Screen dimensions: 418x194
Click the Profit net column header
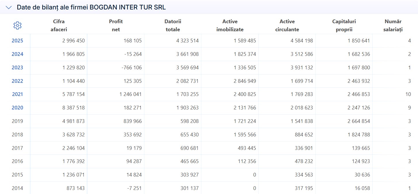point(116,26)
